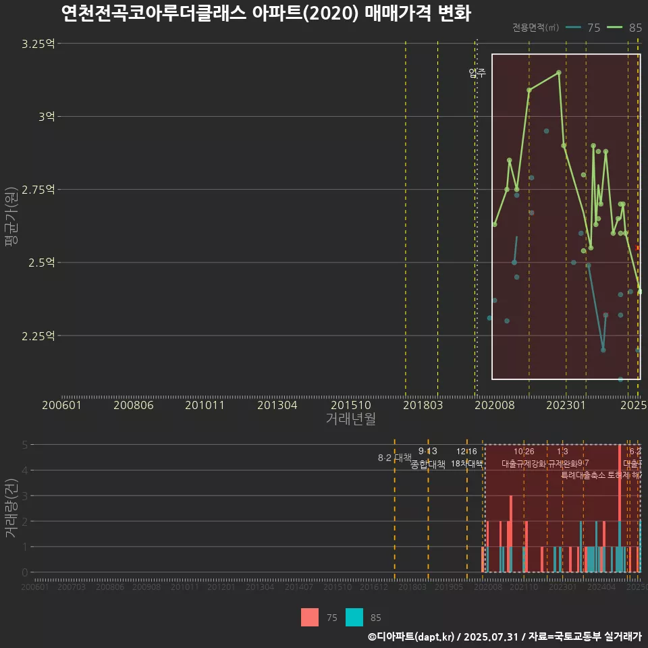Click the '10·26 대출규제강화' marker label
Image resolution: width=648 pixels, height=648 pixels.
tap(524, 458)
